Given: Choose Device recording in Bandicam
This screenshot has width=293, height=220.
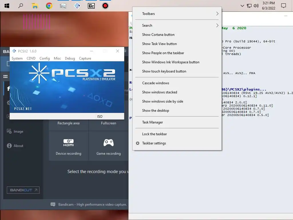Looking at the screenshot, I should pos(69,146).
